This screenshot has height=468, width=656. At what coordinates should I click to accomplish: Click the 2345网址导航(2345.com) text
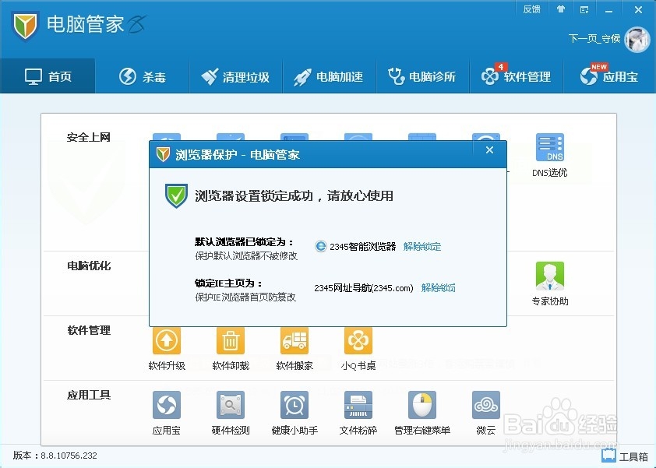364,288
